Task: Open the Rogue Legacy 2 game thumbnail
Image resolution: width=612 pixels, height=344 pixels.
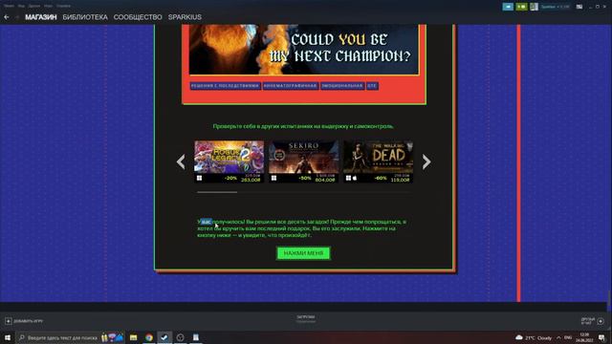Action: [x=229, y=157]
